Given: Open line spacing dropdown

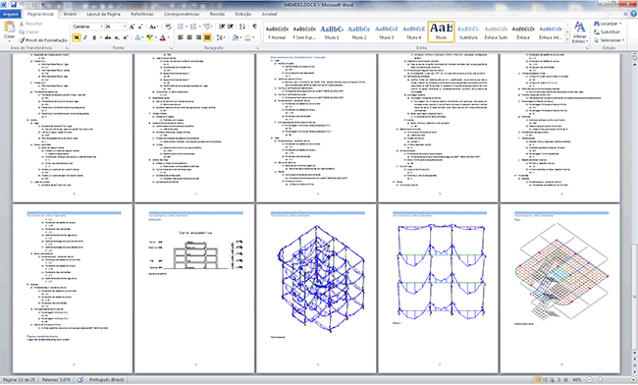Looking at the screenshot, I should coord(221,37).
